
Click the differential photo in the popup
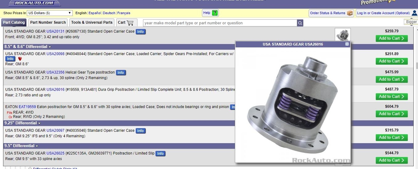[293, 105]
